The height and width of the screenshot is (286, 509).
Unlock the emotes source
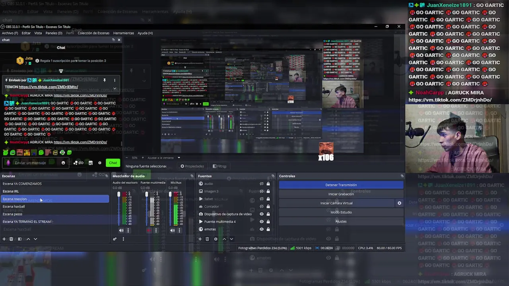[x=268, y=229]
